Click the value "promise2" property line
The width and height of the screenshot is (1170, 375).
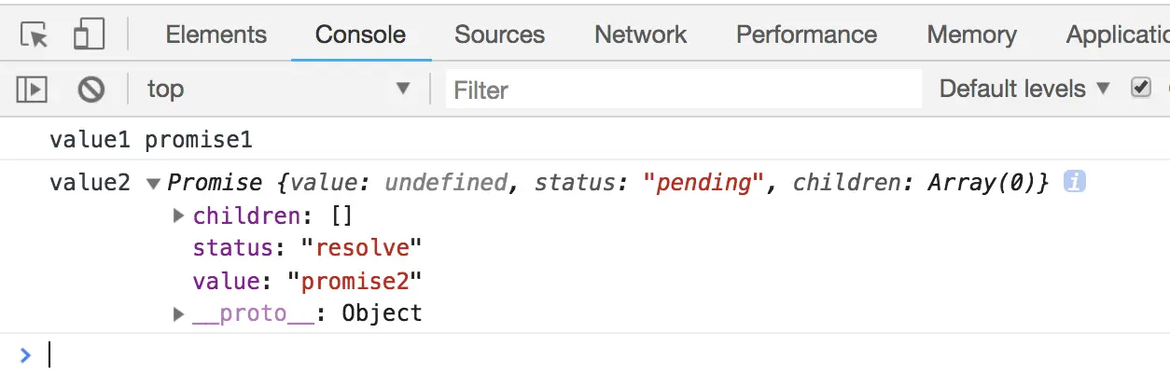point(308,281)
